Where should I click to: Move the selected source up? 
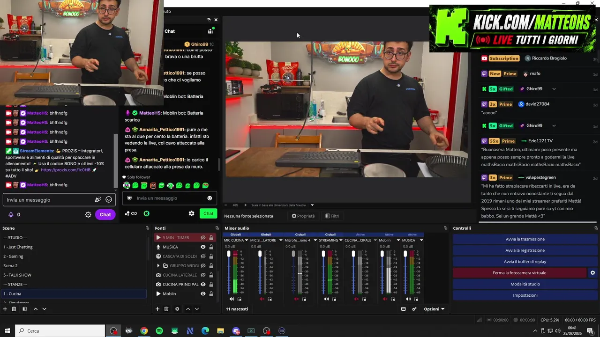tap(188, 309)
